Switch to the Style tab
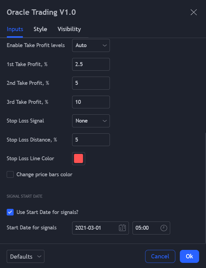206x268 pixels. pos(40,29)
